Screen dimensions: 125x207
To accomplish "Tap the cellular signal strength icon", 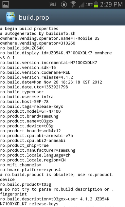I will coord(81,5).
